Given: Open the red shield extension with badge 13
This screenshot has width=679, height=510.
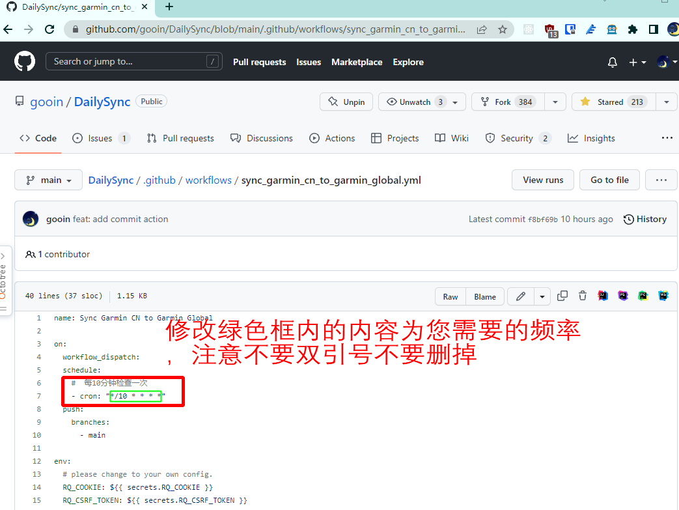Looking at the screenshot, I should pos(550,31).
